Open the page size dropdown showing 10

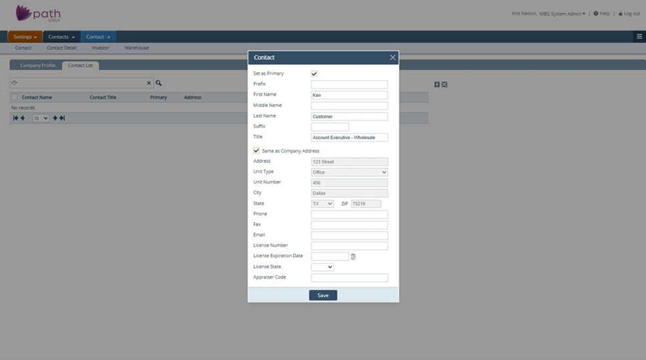(41, 118)
